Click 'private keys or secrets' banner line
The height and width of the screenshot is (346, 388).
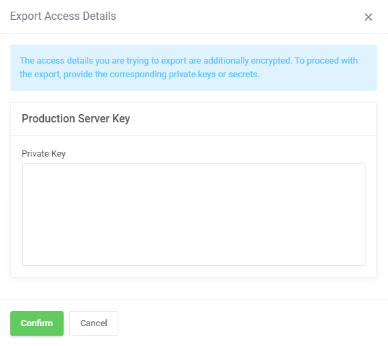(140, 75)
